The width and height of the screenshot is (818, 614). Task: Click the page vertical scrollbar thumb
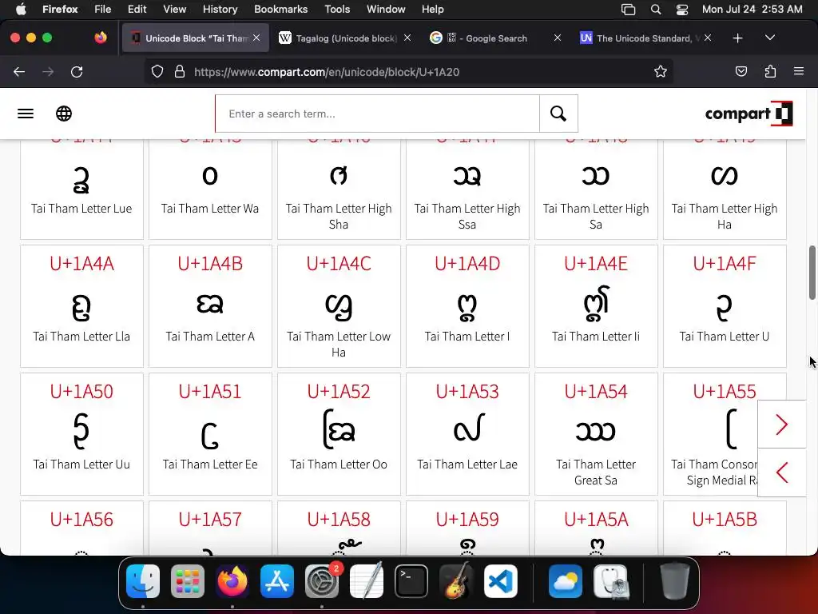click(x=812, y=273)
